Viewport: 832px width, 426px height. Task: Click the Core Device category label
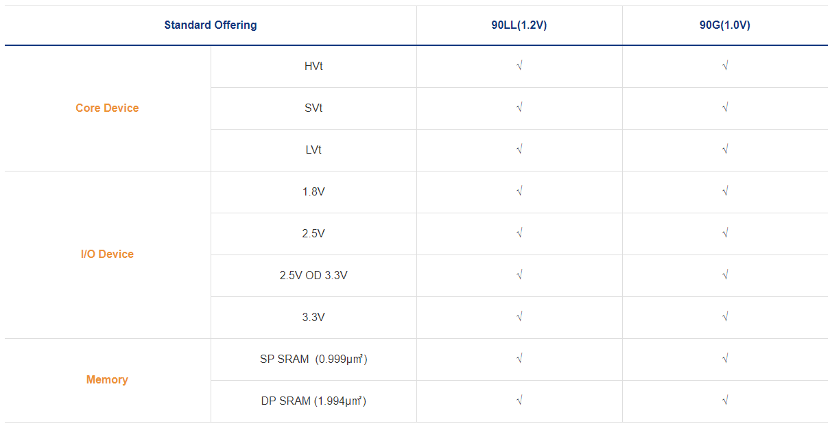point(107,108)
